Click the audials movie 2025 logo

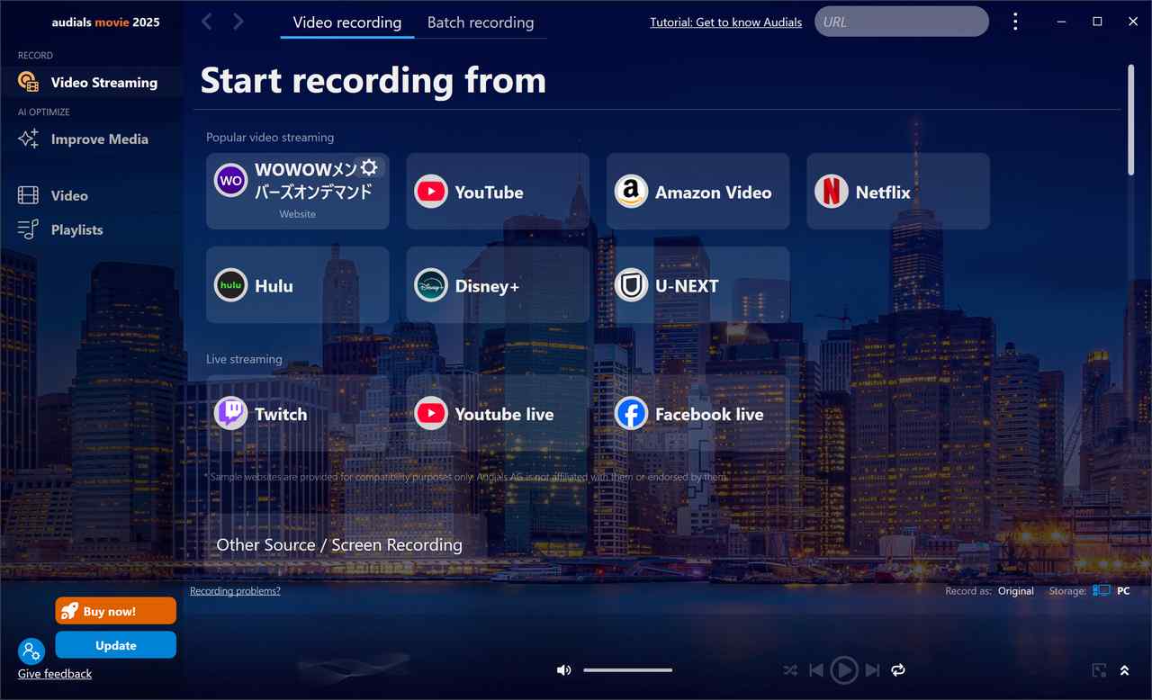pos(107,22)
